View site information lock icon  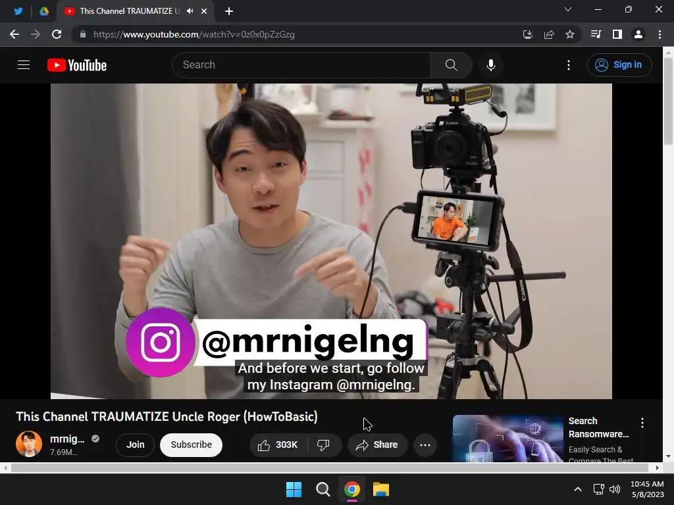(83, 34)
